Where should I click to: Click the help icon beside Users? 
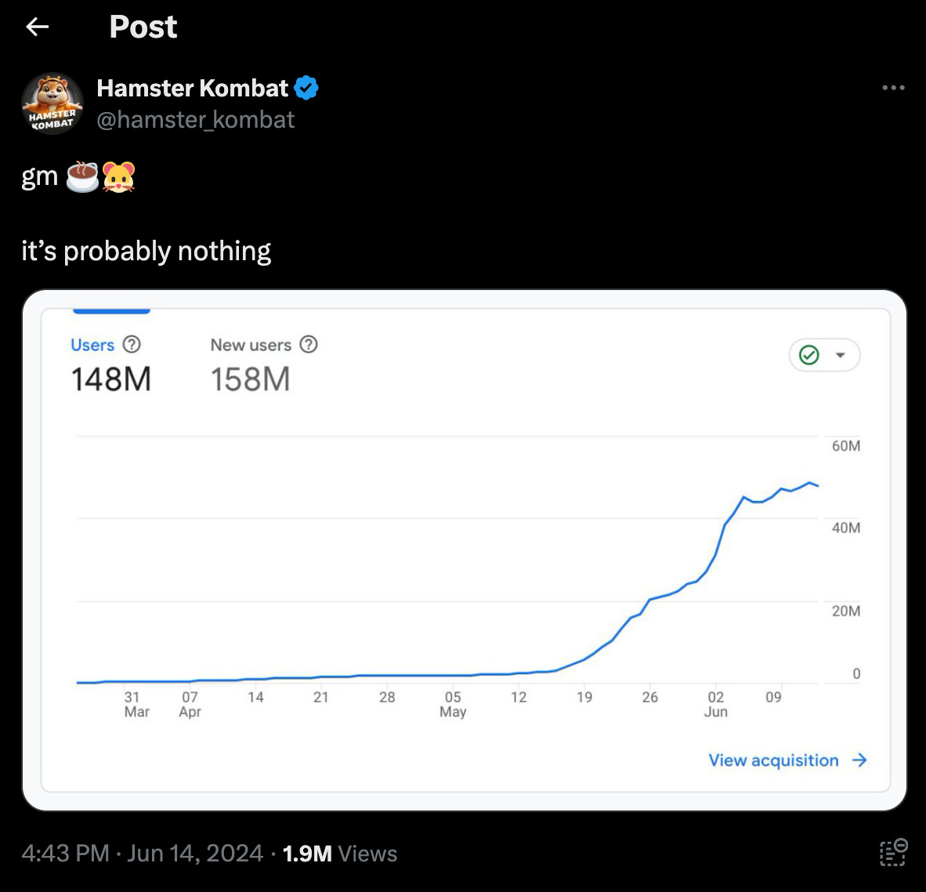point(132,344)
